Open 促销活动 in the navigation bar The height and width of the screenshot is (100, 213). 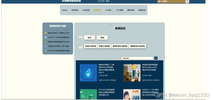pyautogui.click(x=142, y=10)
